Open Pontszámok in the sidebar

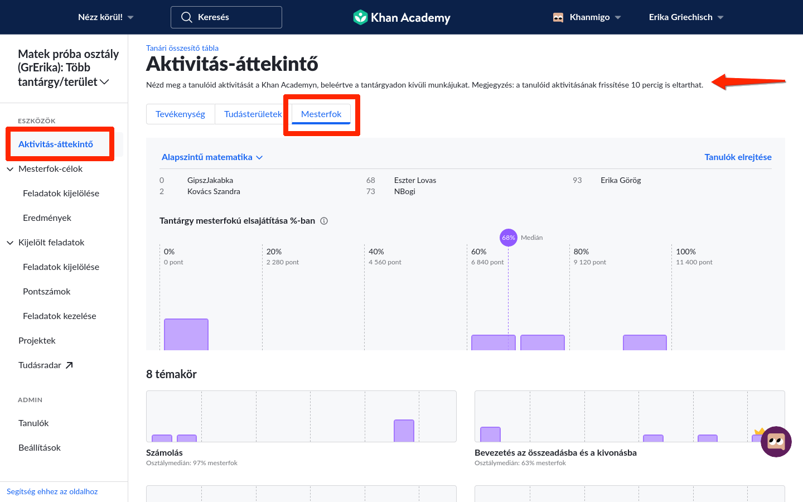coord(47,292)
